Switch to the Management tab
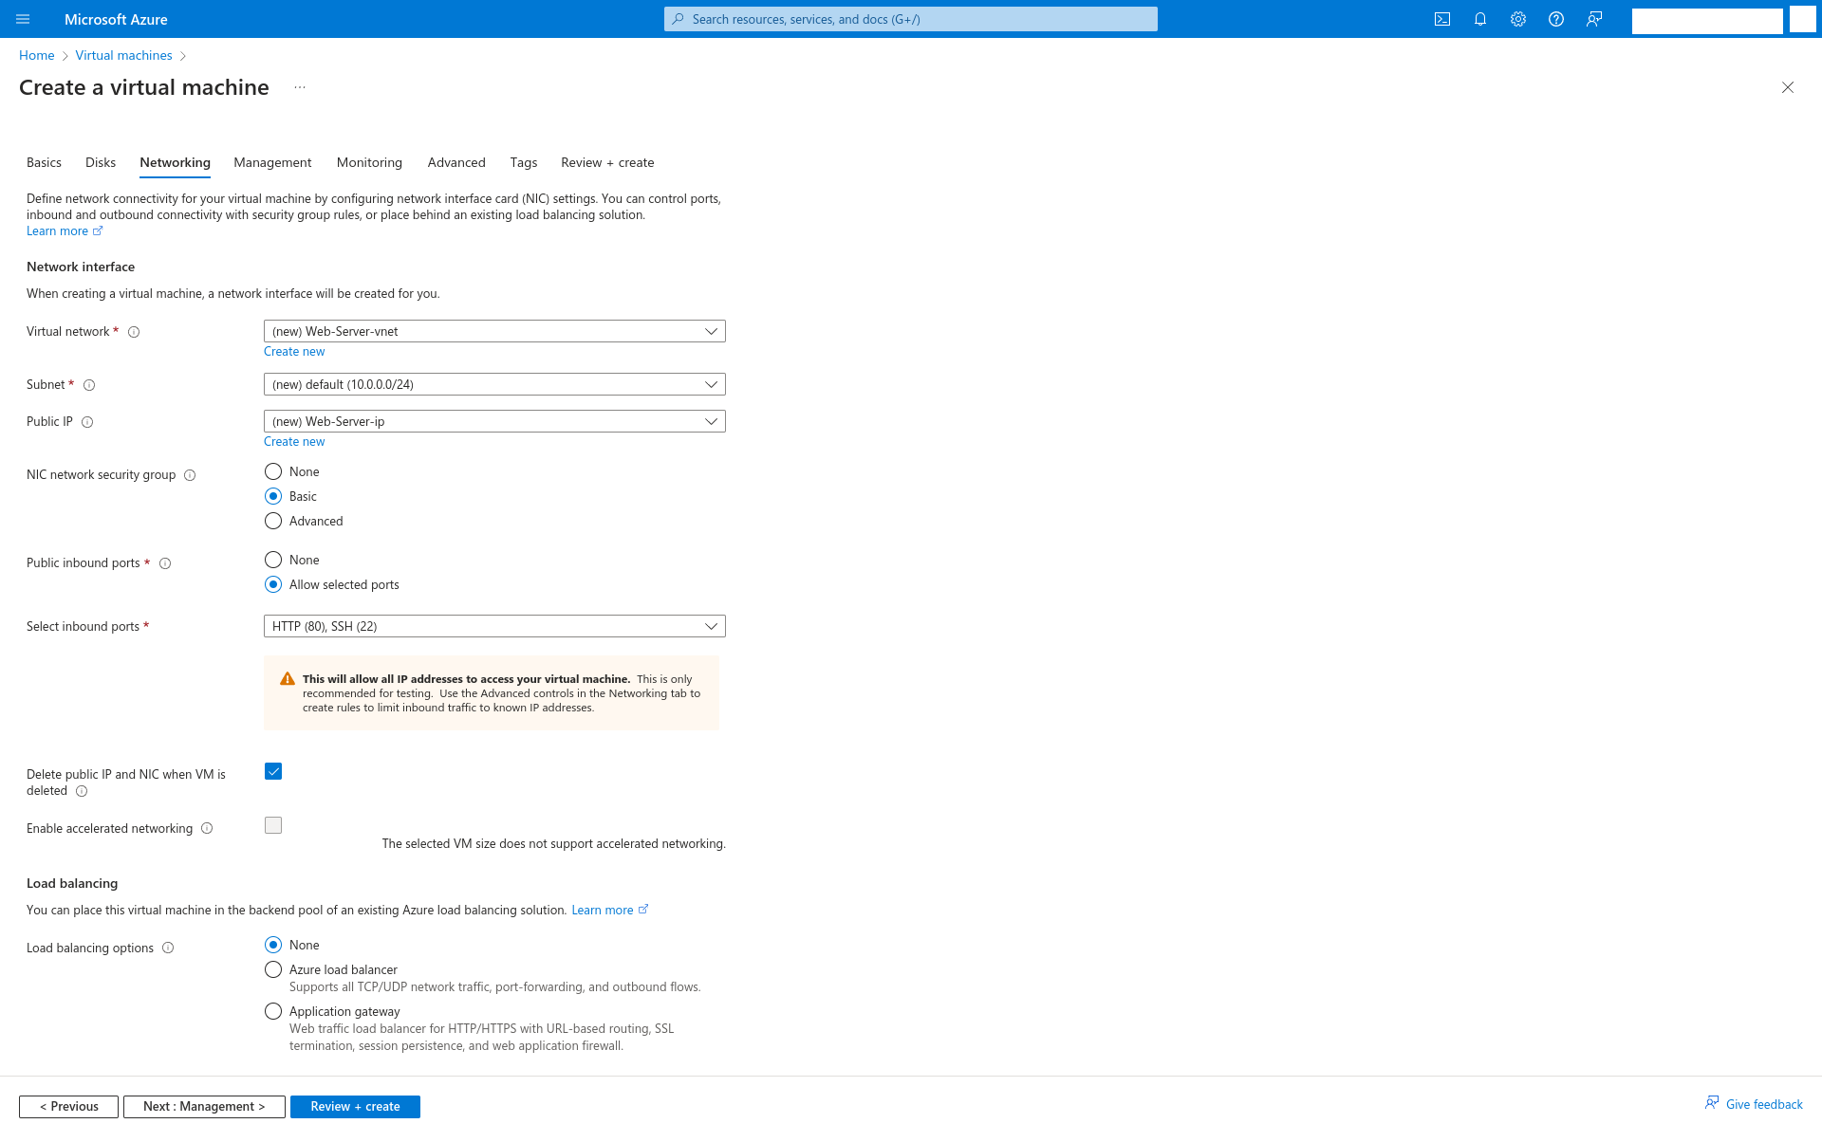 [x=272, y=162]
